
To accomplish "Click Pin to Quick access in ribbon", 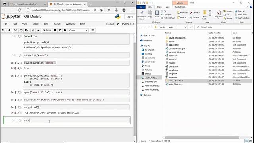I will pyautogui.click(x=142, y=15).
